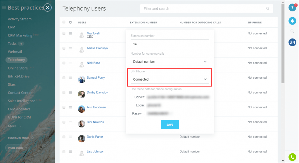
Task: Check the box for Nick Bosa
Action: 64,63
